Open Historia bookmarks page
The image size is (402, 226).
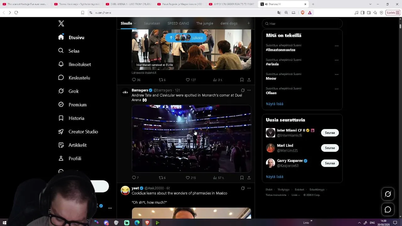71,118
